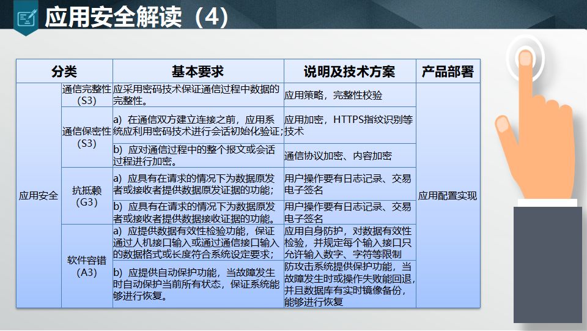This screenshot has height=331, width=587.
Task: Select the 说明及技术方案 column header
Action: pos(350,71)
